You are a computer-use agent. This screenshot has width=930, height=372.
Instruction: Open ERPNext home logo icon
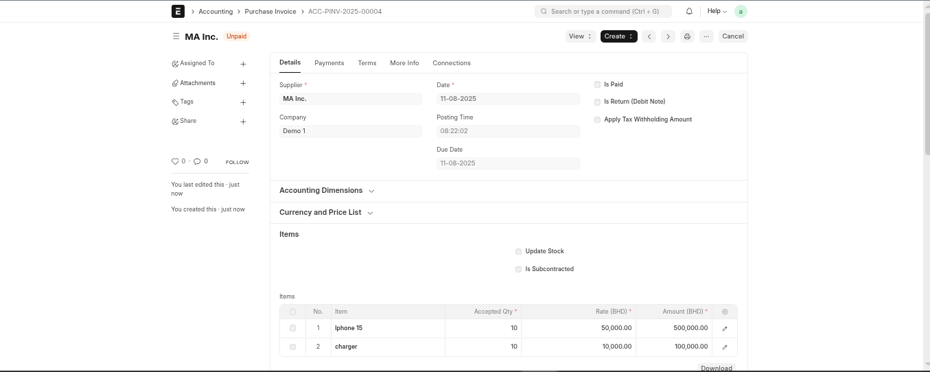click(x=178, y=12)
